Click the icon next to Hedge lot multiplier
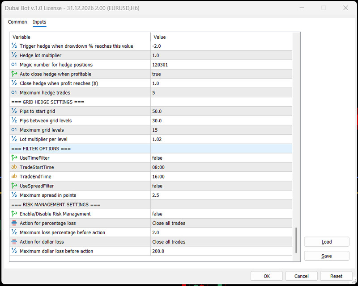Screen dimensions: 358x286 click(x=14, y=55)
